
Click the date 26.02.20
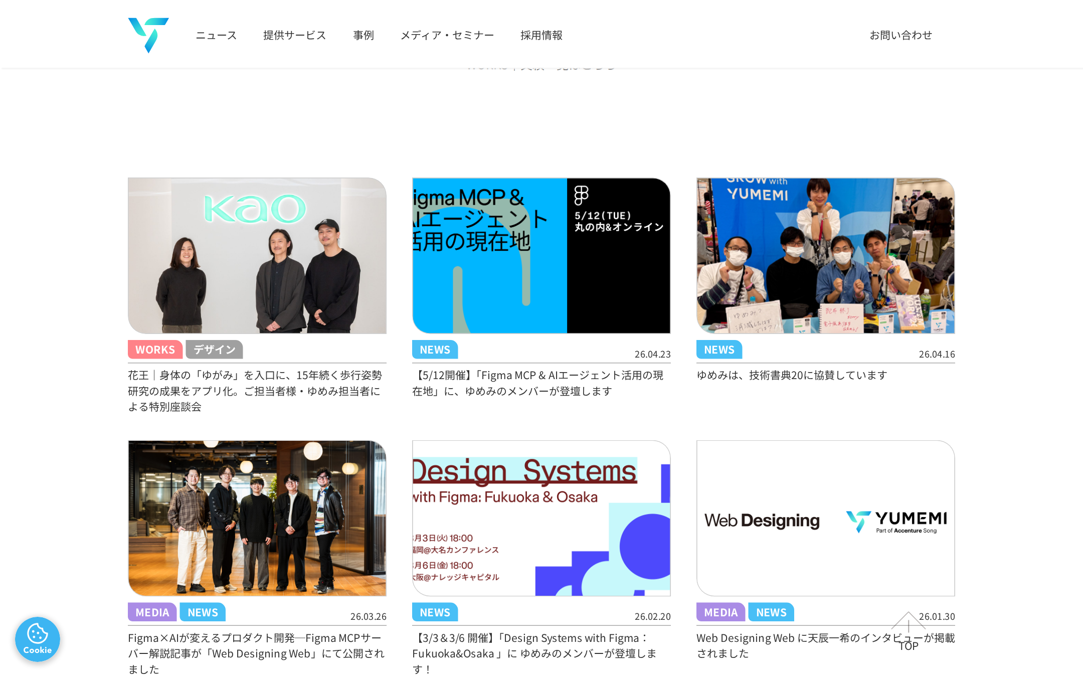tap(653, 616)
